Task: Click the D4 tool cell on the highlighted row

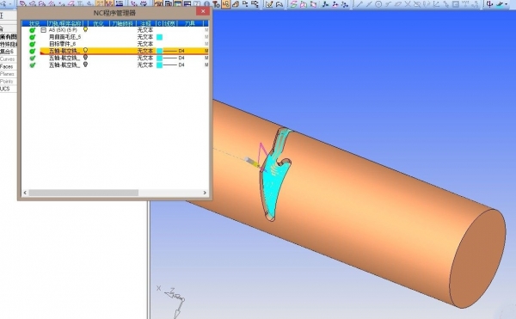Action: [x=181, y=51]
